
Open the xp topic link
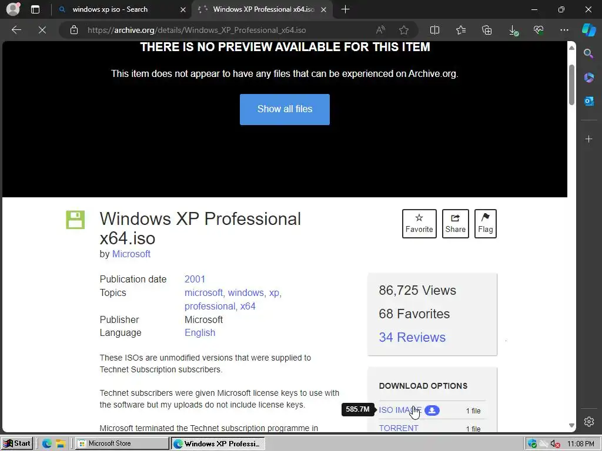(274, 293)
